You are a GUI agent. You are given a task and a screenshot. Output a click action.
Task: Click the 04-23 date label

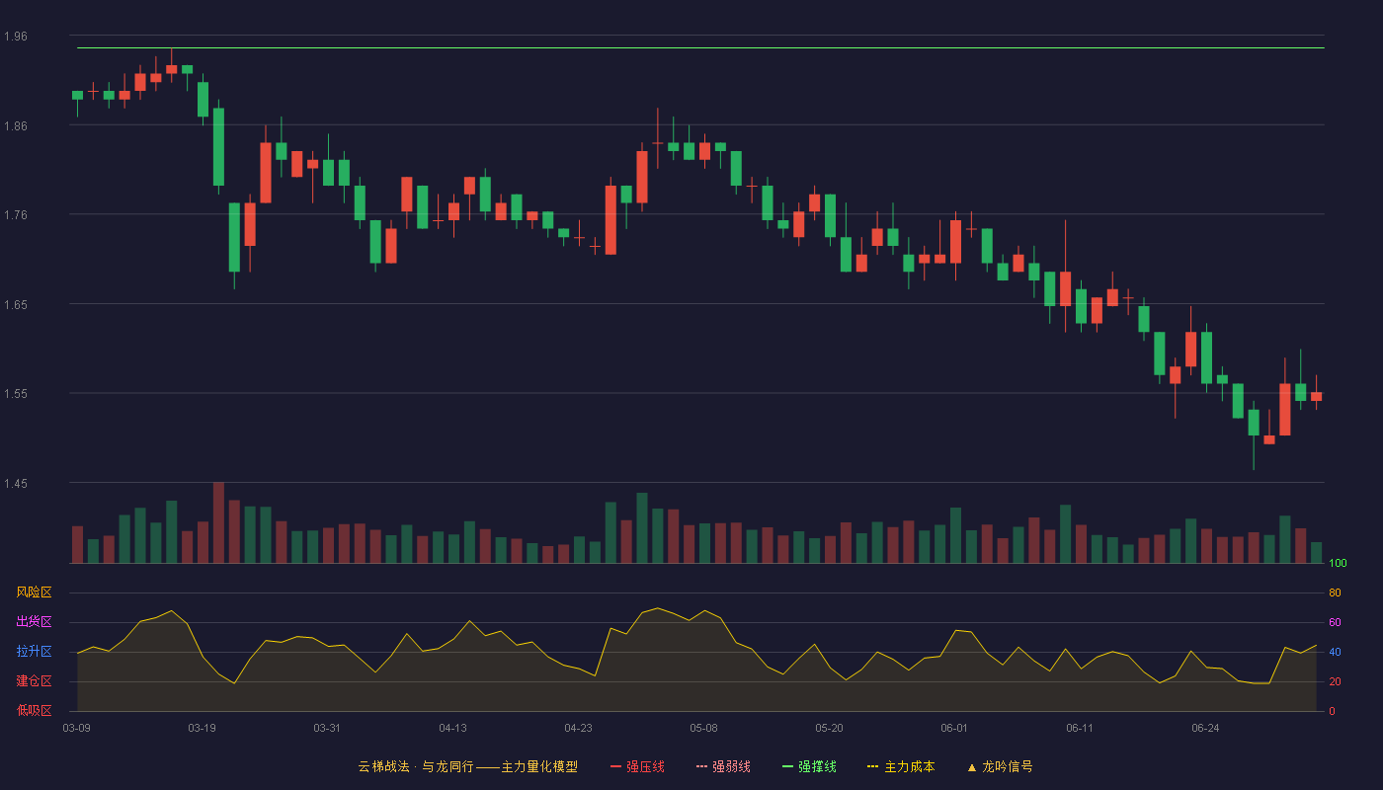pyautogui.click(x=579, y=728)
